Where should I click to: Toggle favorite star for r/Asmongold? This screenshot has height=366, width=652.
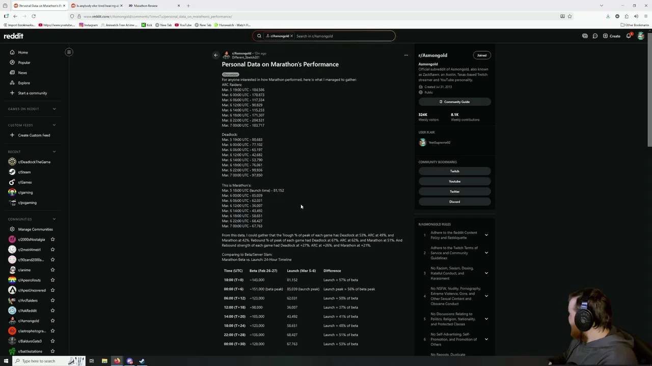[52, 321]
